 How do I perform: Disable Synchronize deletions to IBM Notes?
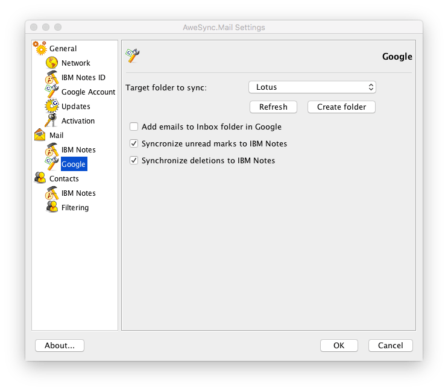tap(134, 161)
